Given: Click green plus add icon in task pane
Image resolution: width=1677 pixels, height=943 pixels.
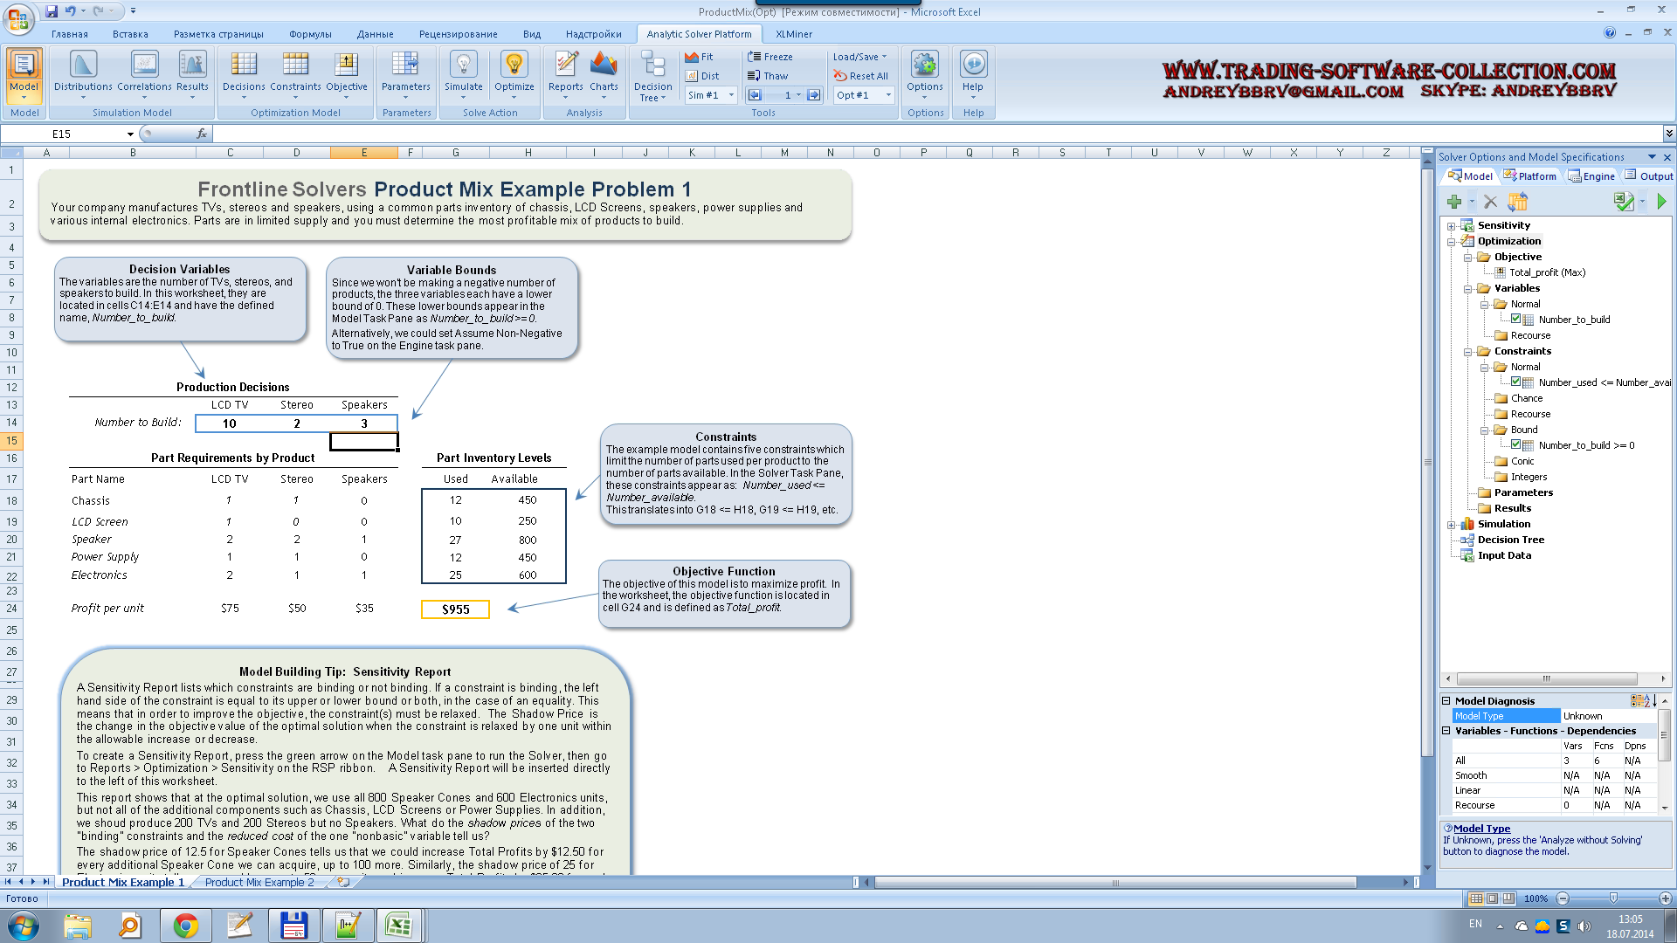Looking at the screenshot, I should [1454, 202].
